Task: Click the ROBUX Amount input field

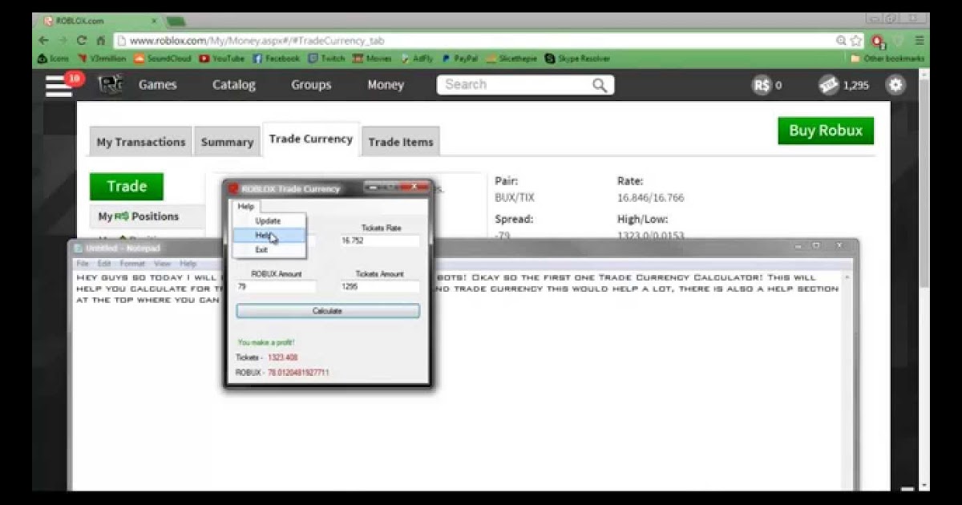Action: click(x=276, y=287)
